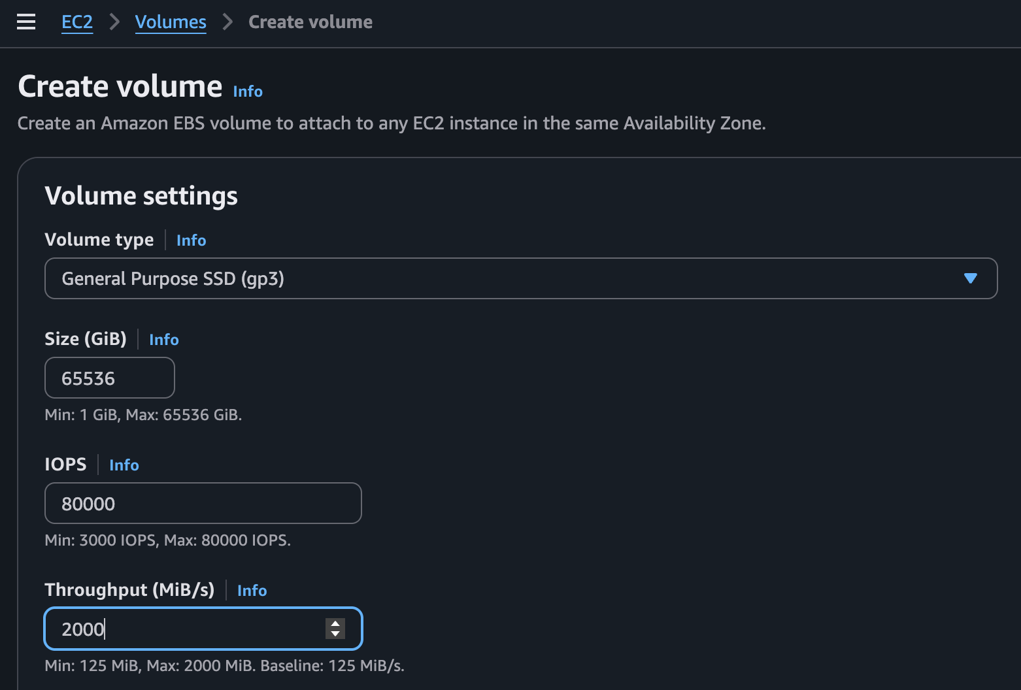Click the blue triangle arrow of Volume type
The width and height of the screenshot is (1021, 690).
[970, 279]
